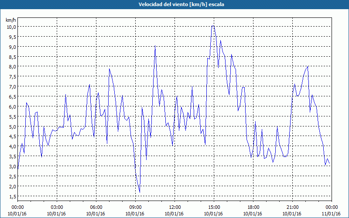Click the '7,5' y-axis tick label

[12, 77]
